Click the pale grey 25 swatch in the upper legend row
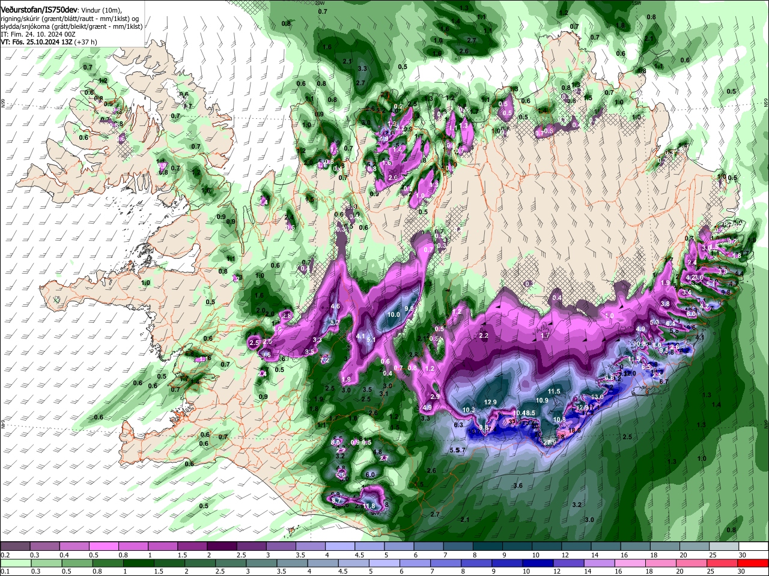The height and width of the screenshot is (576, 769). coord(723,547)
